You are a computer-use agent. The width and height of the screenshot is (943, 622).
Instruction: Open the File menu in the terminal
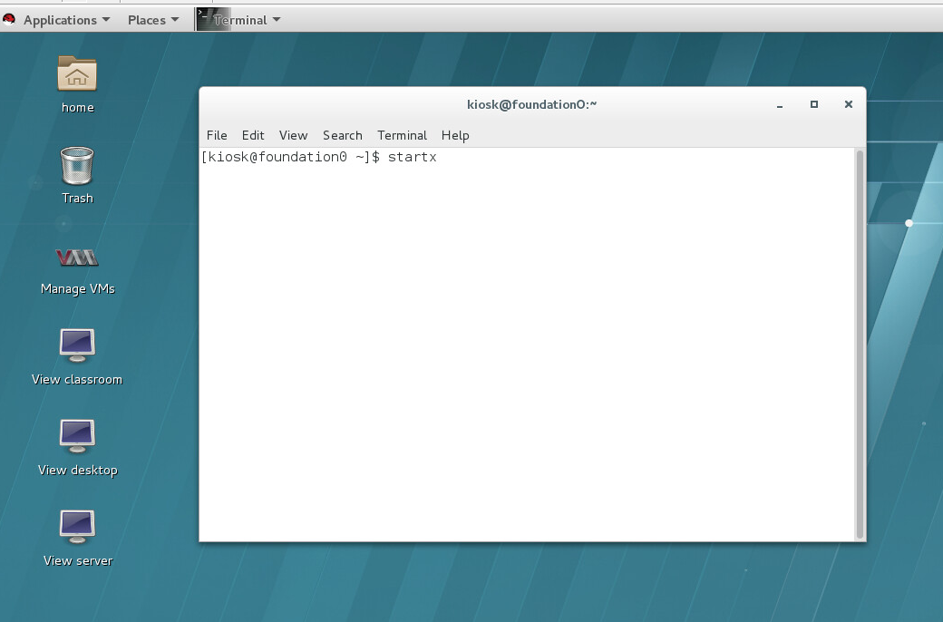(217, 135)
